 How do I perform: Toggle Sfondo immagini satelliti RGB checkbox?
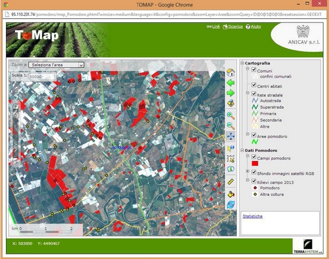254,172
